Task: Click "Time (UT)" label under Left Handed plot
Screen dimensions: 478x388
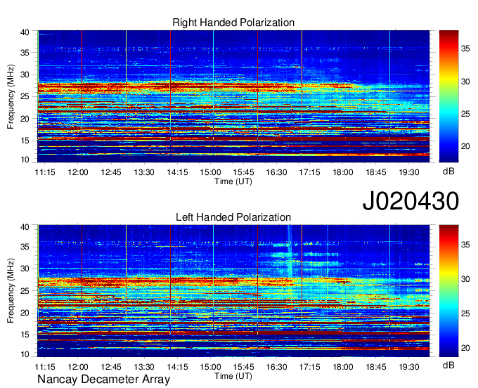Action: coord(233,376)
